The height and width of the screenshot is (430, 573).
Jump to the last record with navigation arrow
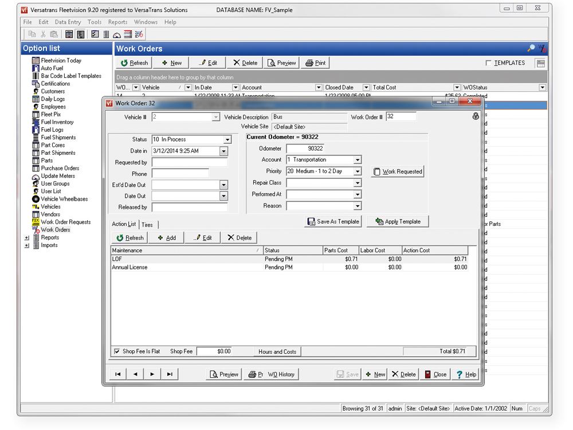(170, 374)
